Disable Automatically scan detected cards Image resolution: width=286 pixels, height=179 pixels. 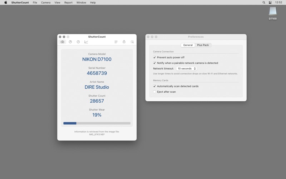pos(154,86)
